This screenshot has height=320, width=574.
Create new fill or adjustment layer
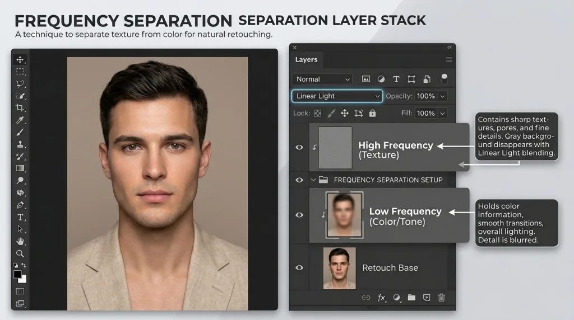pos(396,298)
